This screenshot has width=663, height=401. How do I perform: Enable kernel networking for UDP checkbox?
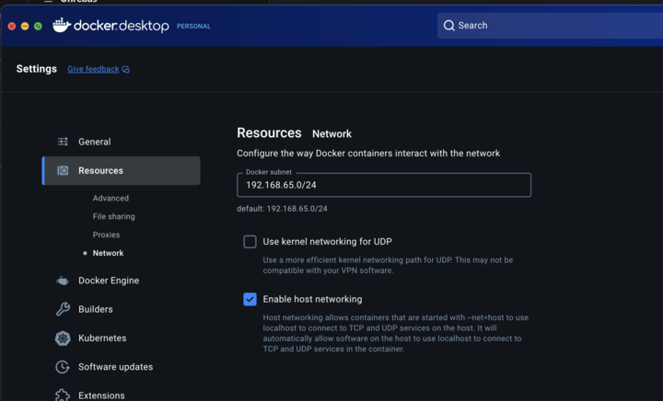(250, 242)
